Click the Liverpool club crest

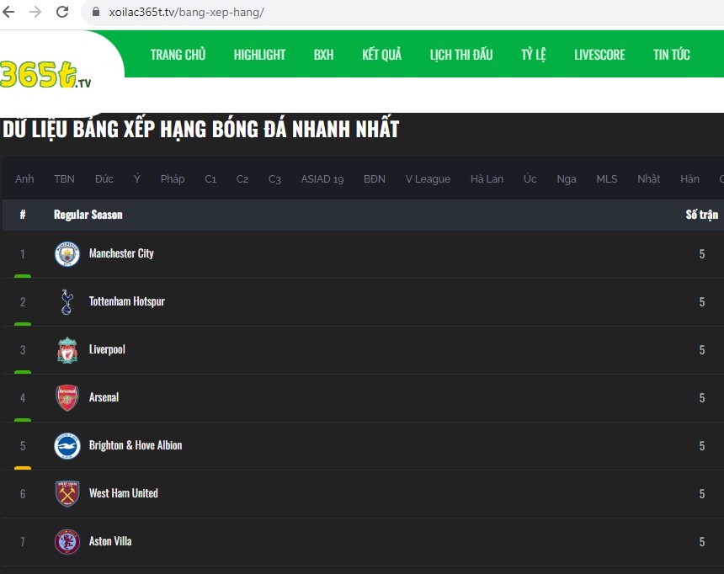(x=67, y=349)
